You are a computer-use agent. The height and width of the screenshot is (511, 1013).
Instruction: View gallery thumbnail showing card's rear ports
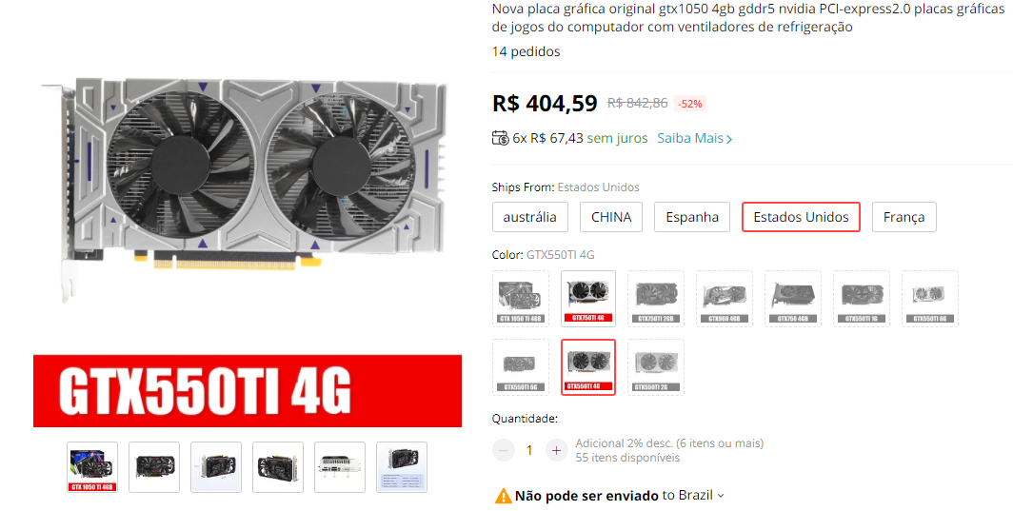coord(340,467)
